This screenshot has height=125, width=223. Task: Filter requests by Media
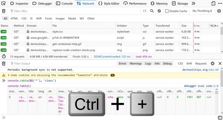pyautogui.click(x=72, y=18)
